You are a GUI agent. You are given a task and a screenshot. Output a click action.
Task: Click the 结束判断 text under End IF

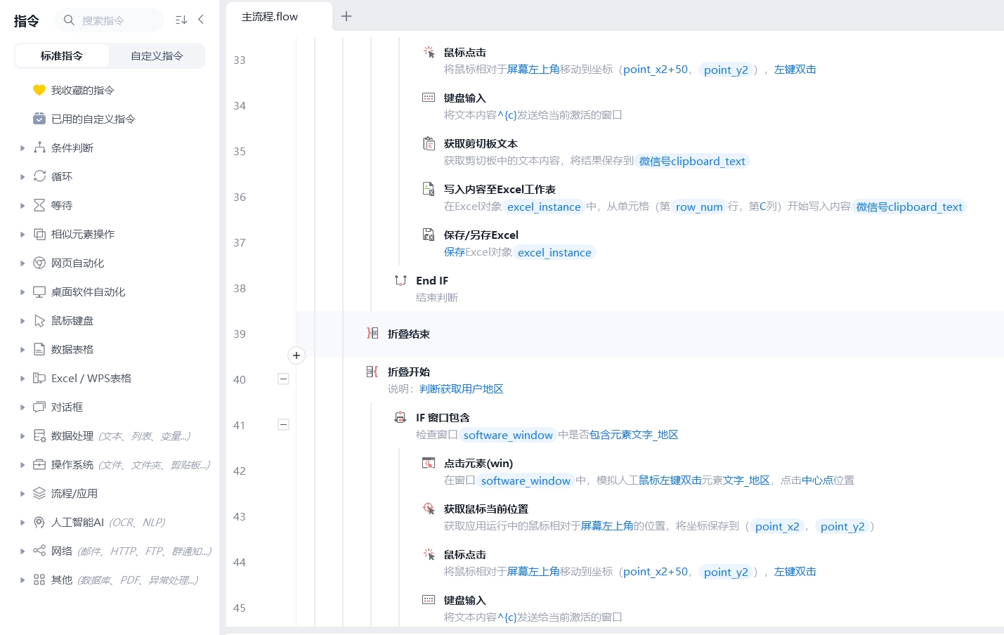437,298
